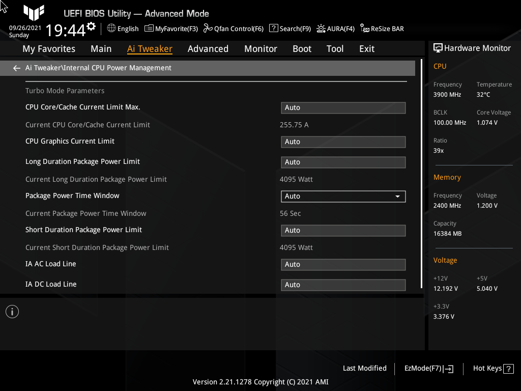This screenshot has width=521, height=391.
Task: Switch to the Advanced tab
Action: pos(208,48)
